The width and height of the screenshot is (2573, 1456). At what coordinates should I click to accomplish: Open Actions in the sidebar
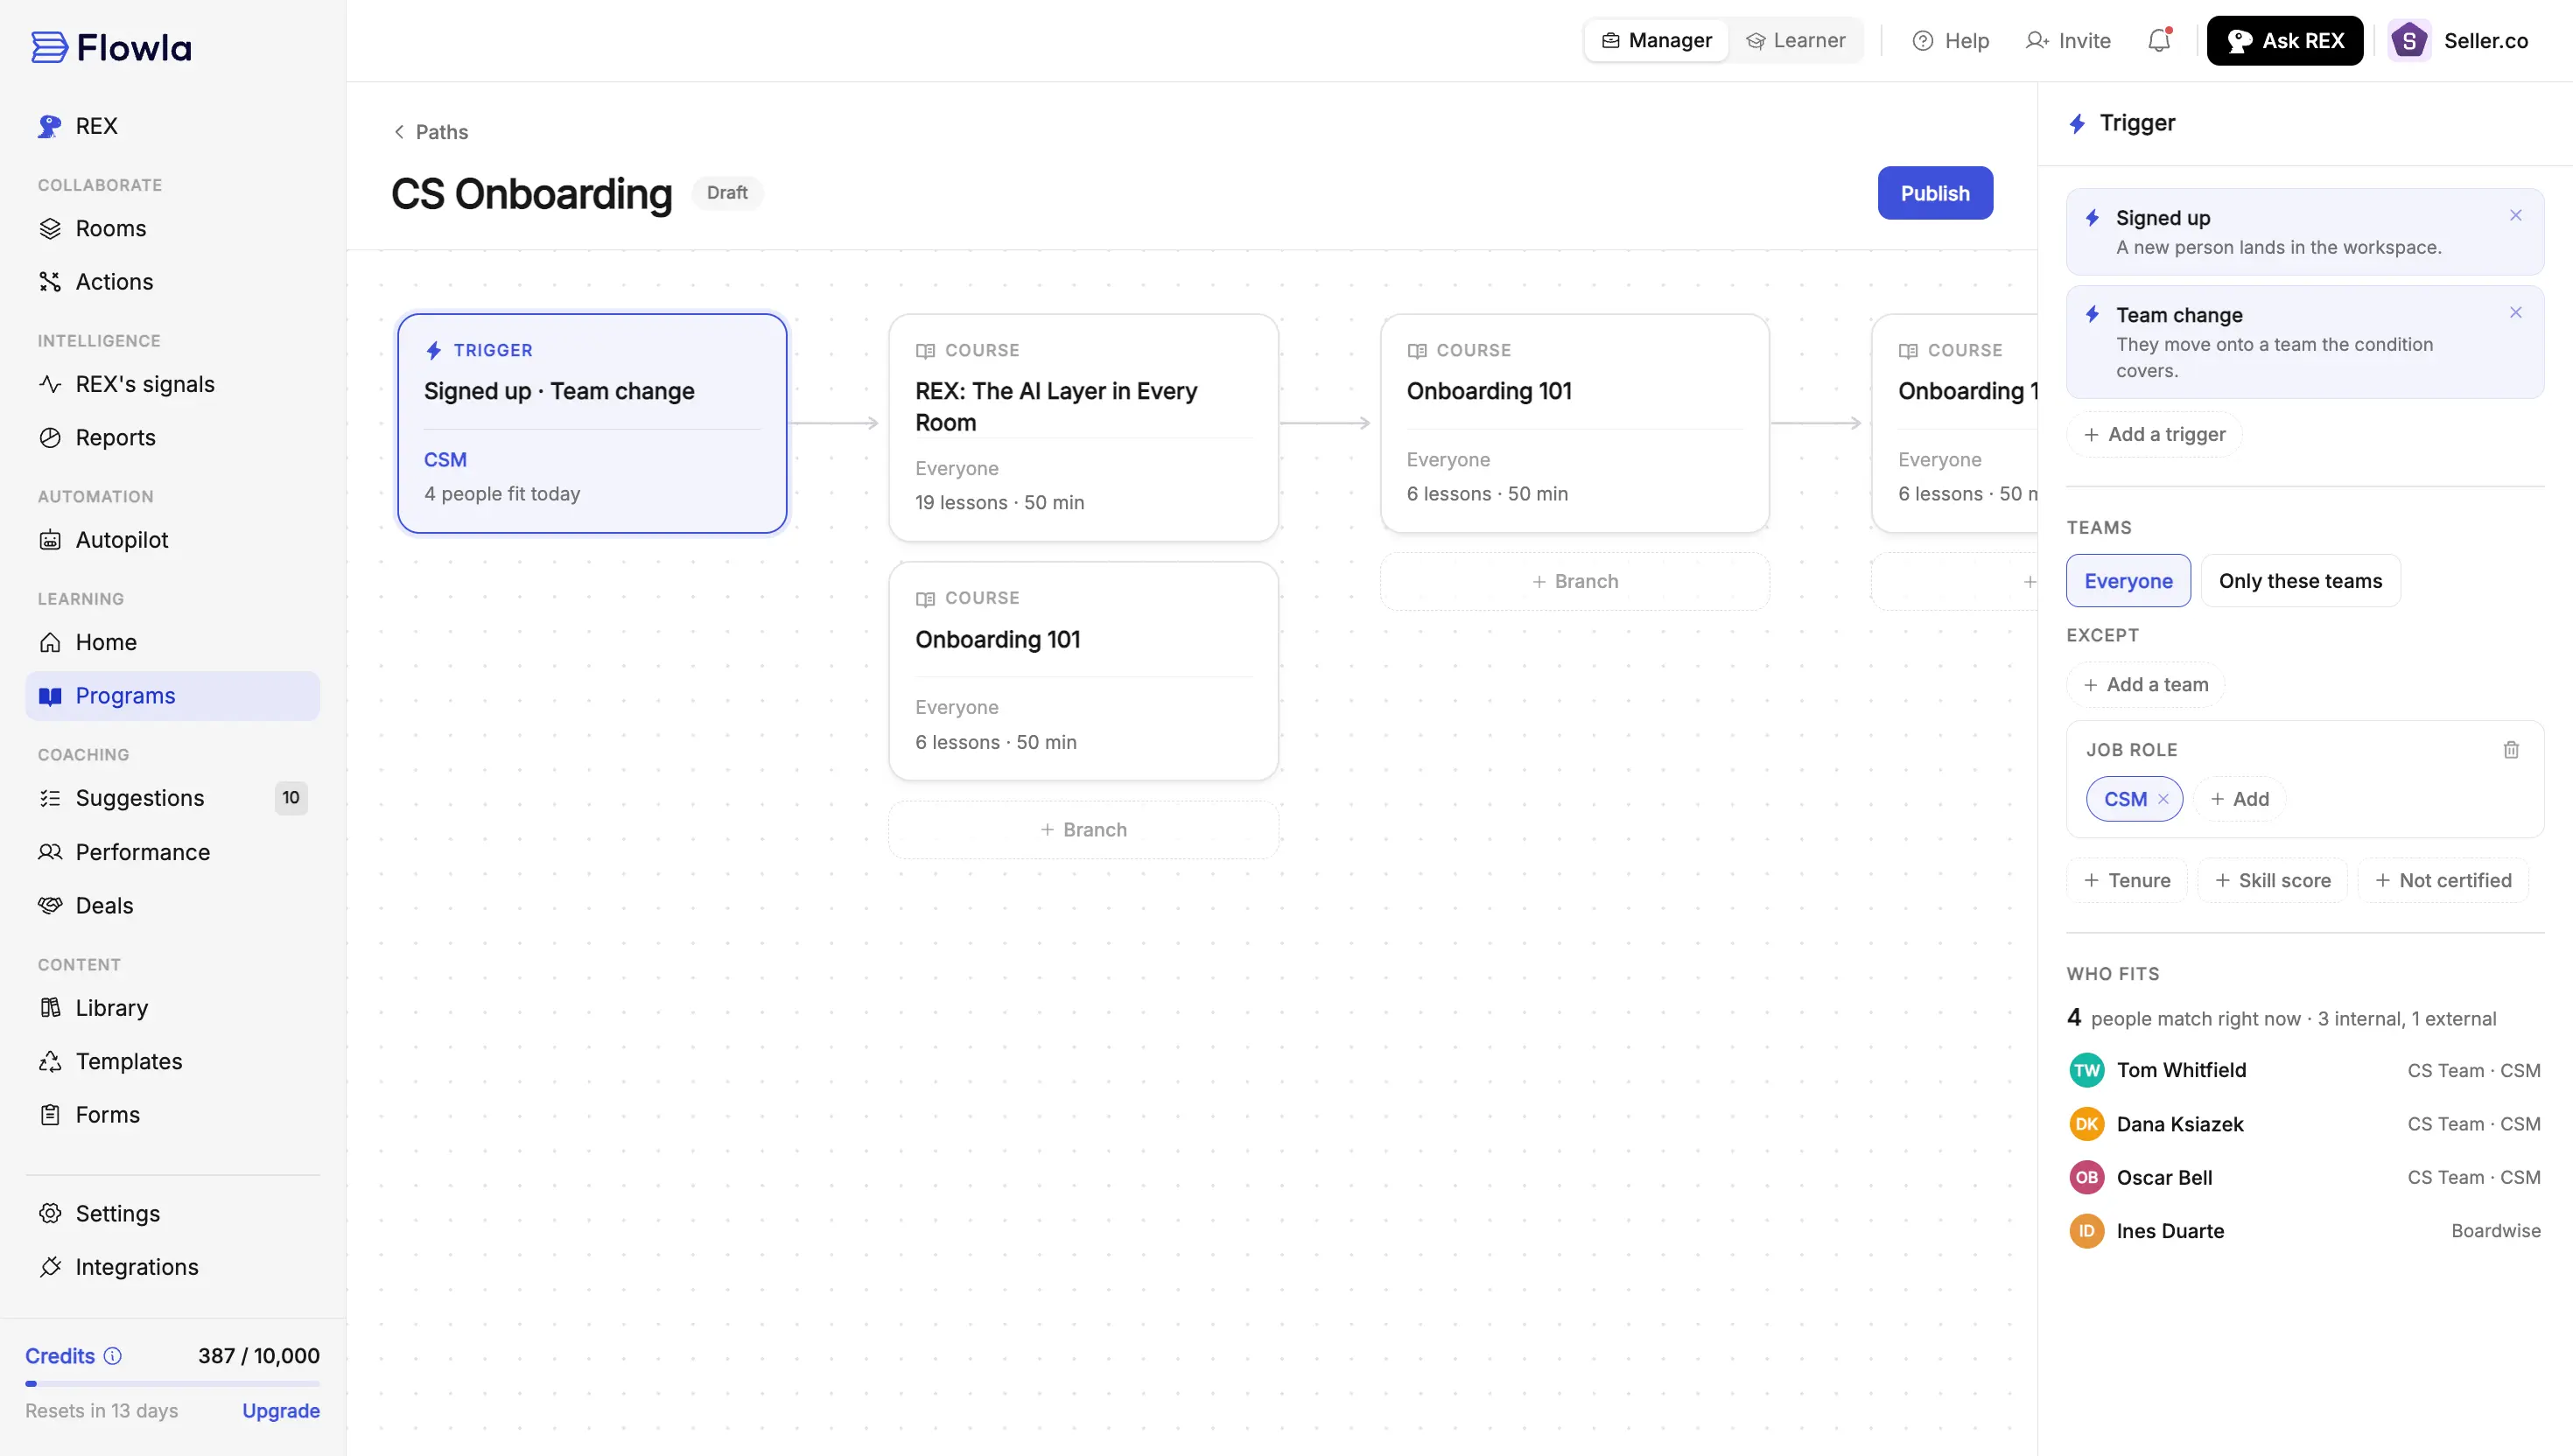tap(172, 282)
